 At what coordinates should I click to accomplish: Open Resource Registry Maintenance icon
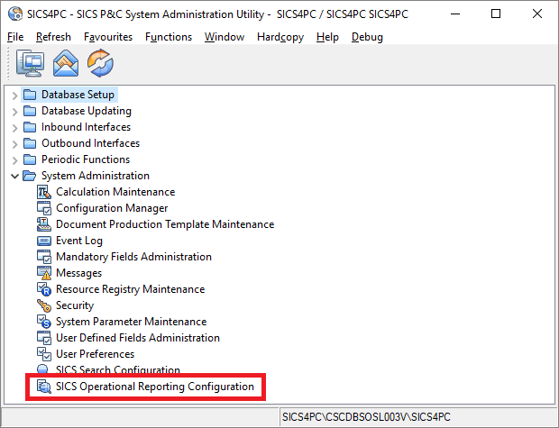(x=44, y=289)
